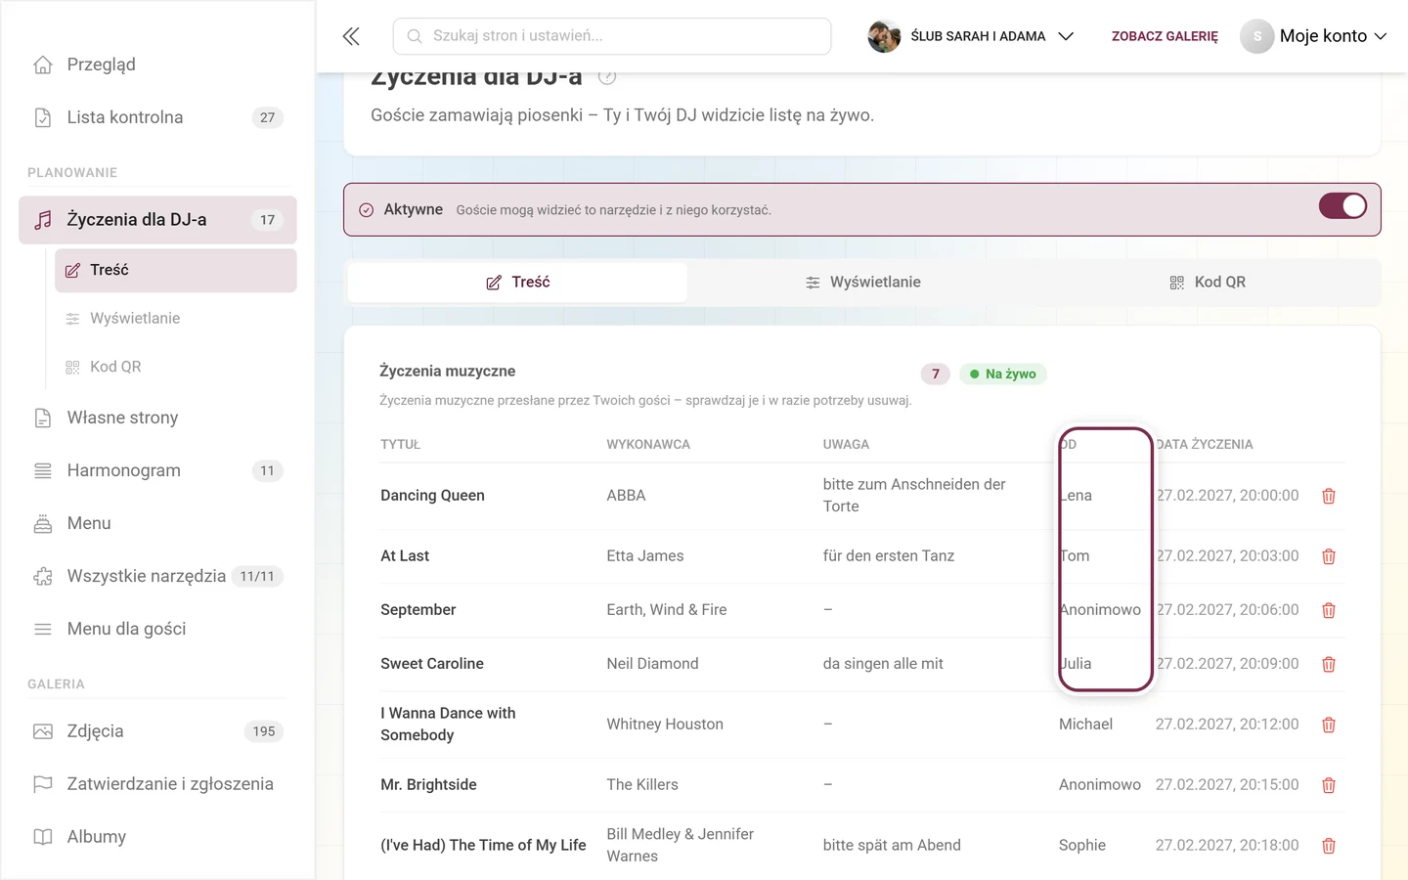
Task: Remove the September song request
Action: (1328, 610)
